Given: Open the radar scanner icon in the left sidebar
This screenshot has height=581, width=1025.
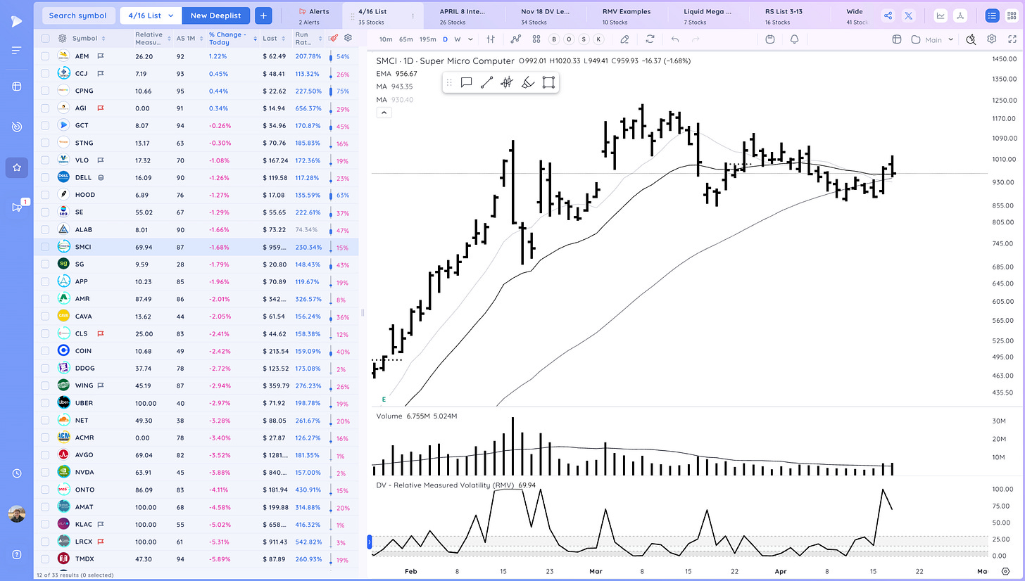Looking at the screenshot, I should [16, 127].
